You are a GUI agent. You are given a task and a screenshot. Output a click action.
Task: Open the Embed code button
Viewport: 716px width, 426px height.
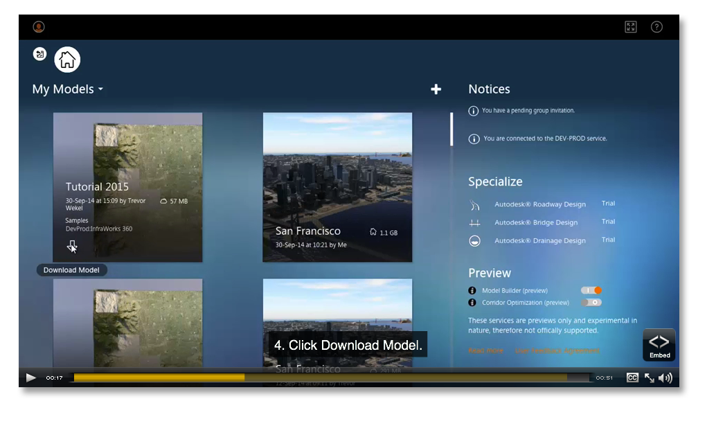[659, 345]
